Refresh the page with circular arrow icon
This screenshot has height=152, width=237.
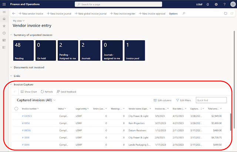pos(226,13)
